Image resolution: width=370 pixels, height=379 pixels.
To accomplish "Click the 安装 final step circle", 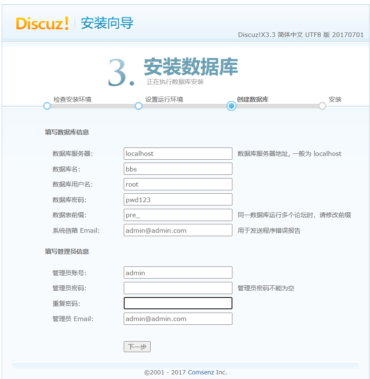I will pos(322,106).
